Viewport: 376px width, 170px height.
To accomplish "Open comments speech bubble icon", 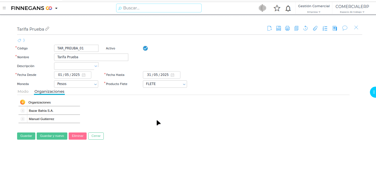I will pyautogui.click(x=345, y=28).
